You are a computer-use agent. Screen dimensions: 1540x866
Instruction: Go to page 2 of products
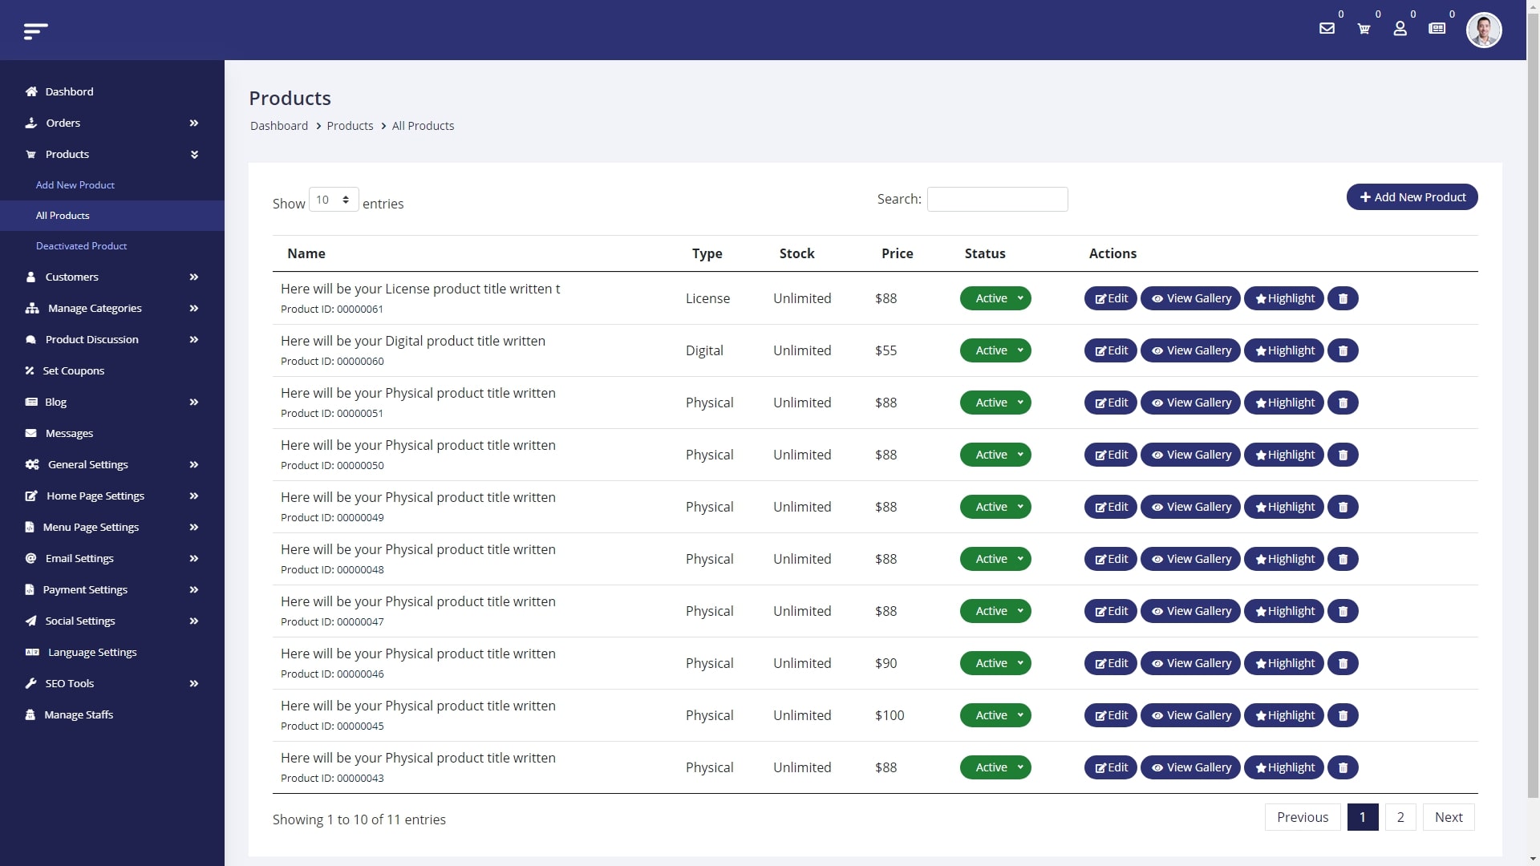tap(1399, 817)
